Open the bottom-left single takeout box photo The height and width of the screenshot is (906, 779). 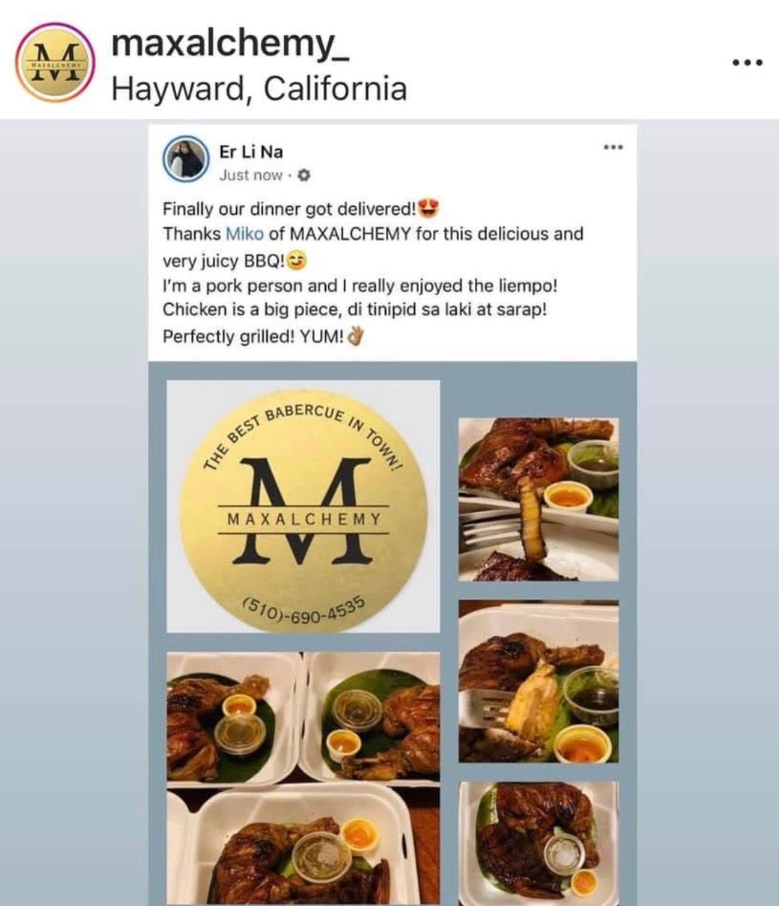(303, 849)
